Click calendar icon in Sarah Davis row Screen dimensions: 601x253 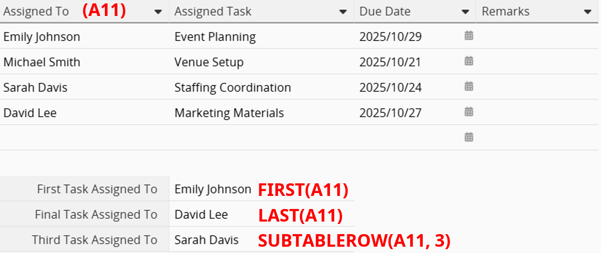[x=469, y=87]
